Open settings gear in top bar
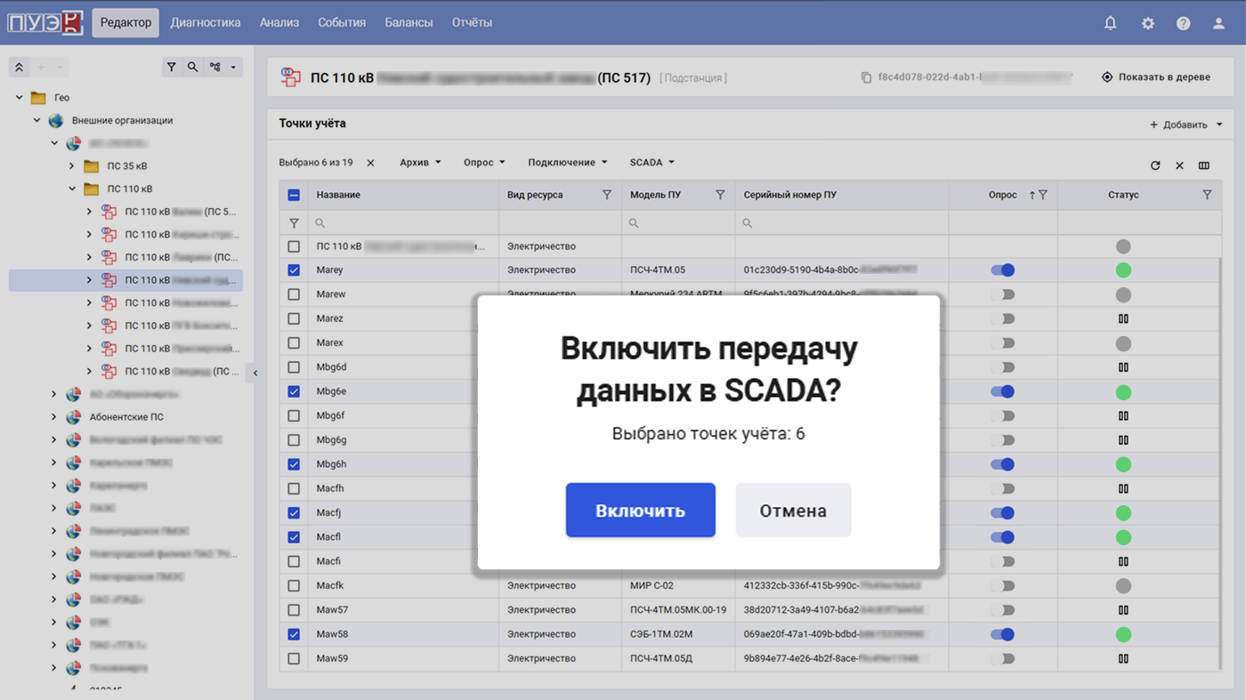The height and width of the screenshot is (700, 1246). pyautogui.click(x=1147, y=23)
